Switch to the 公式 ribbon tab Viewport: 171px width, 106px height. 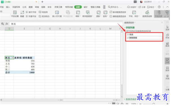click(24, 7)
